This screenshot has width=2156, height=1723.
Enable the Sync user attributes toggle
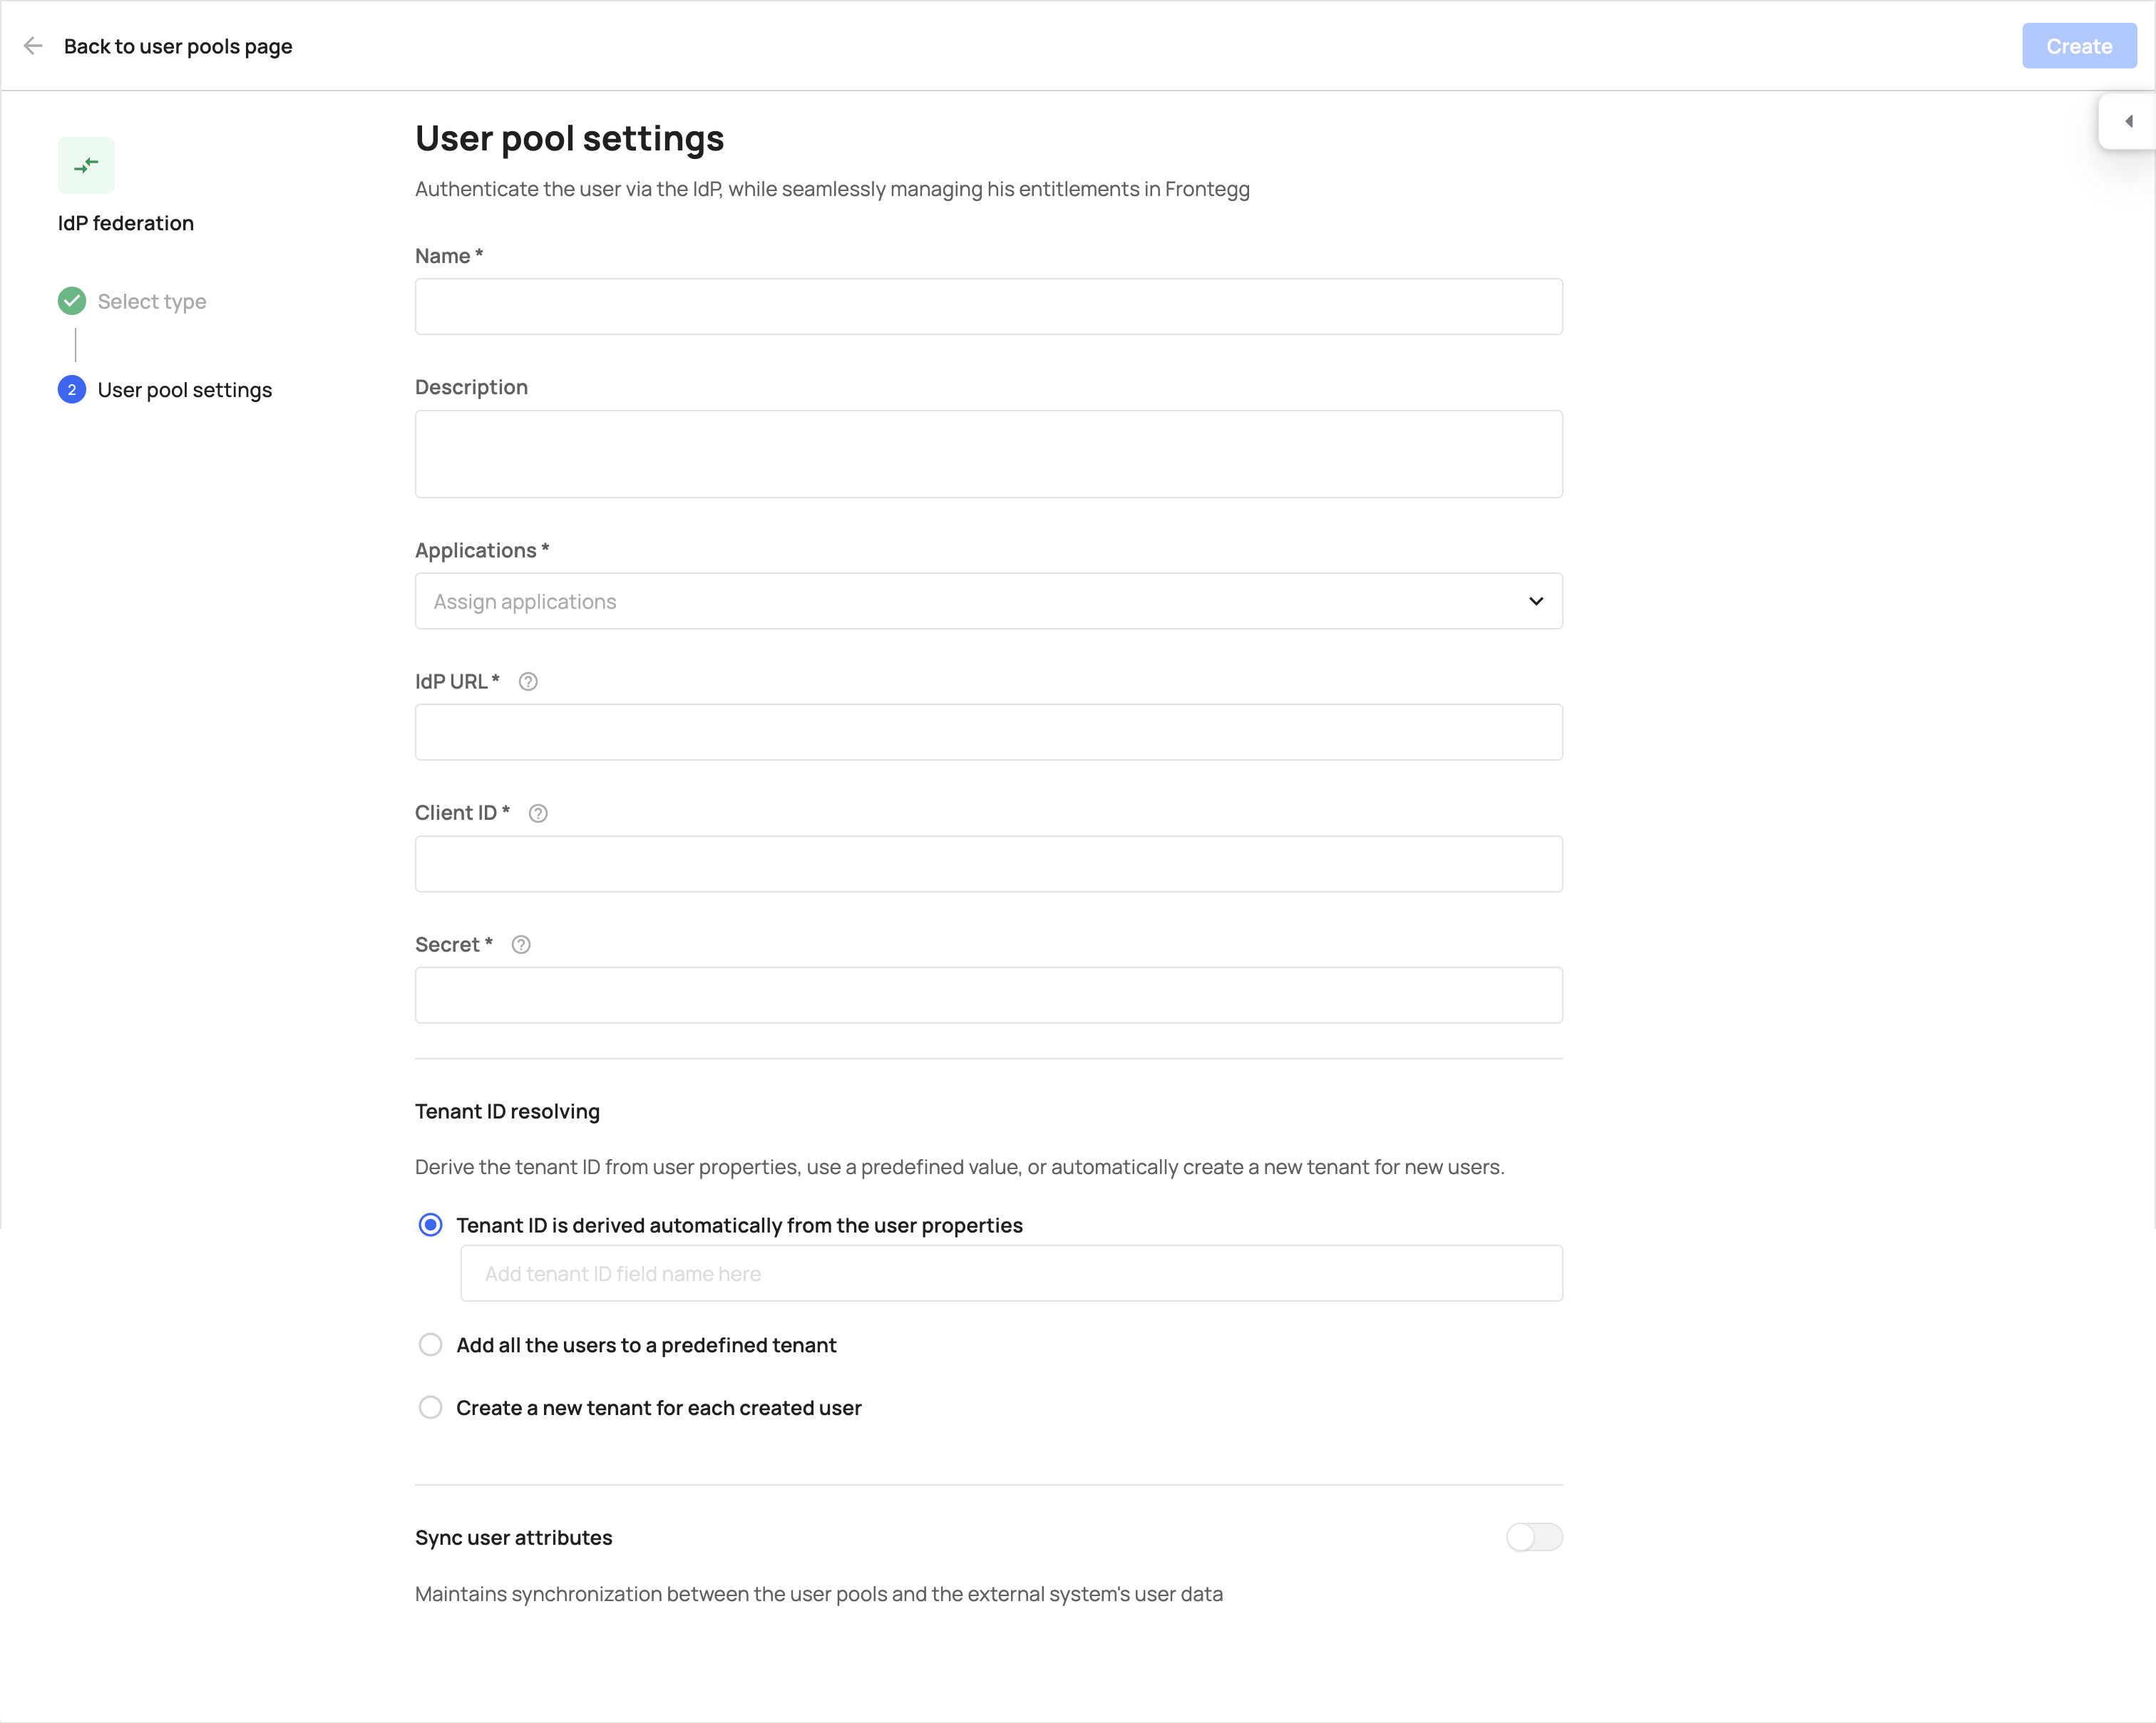(x=1534, y=1537)
